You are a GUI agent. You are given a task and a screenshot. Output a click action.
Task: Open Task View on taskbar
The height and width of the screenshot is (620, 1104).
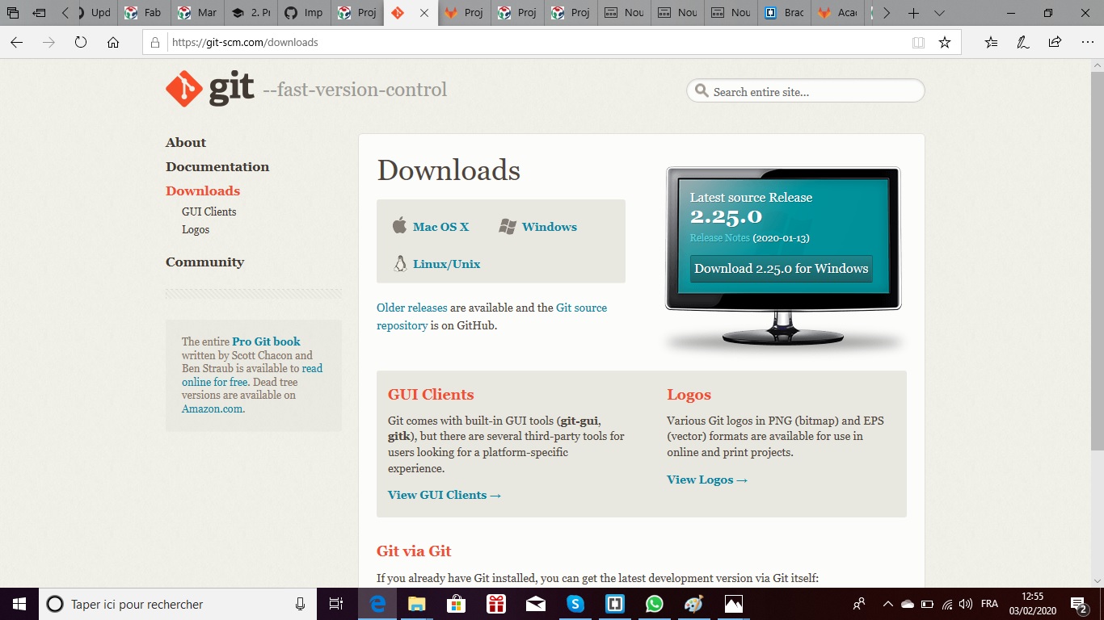pos(336,604)
